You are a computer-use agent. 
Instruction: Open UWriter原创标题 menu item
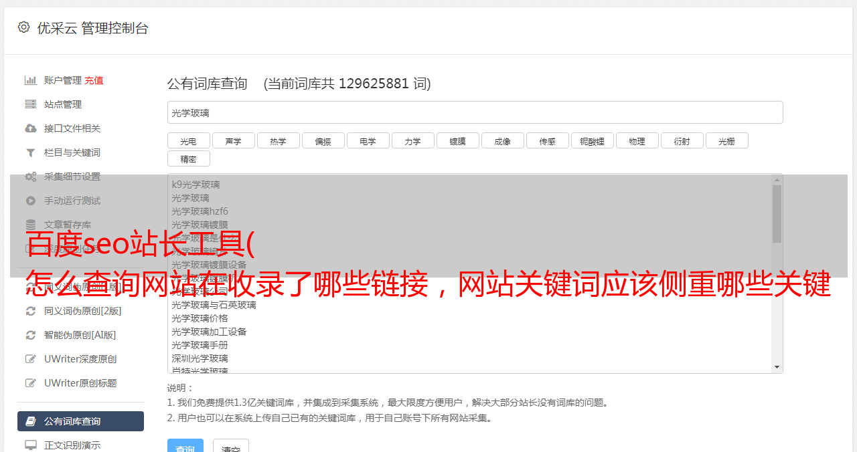click(80, 383)
